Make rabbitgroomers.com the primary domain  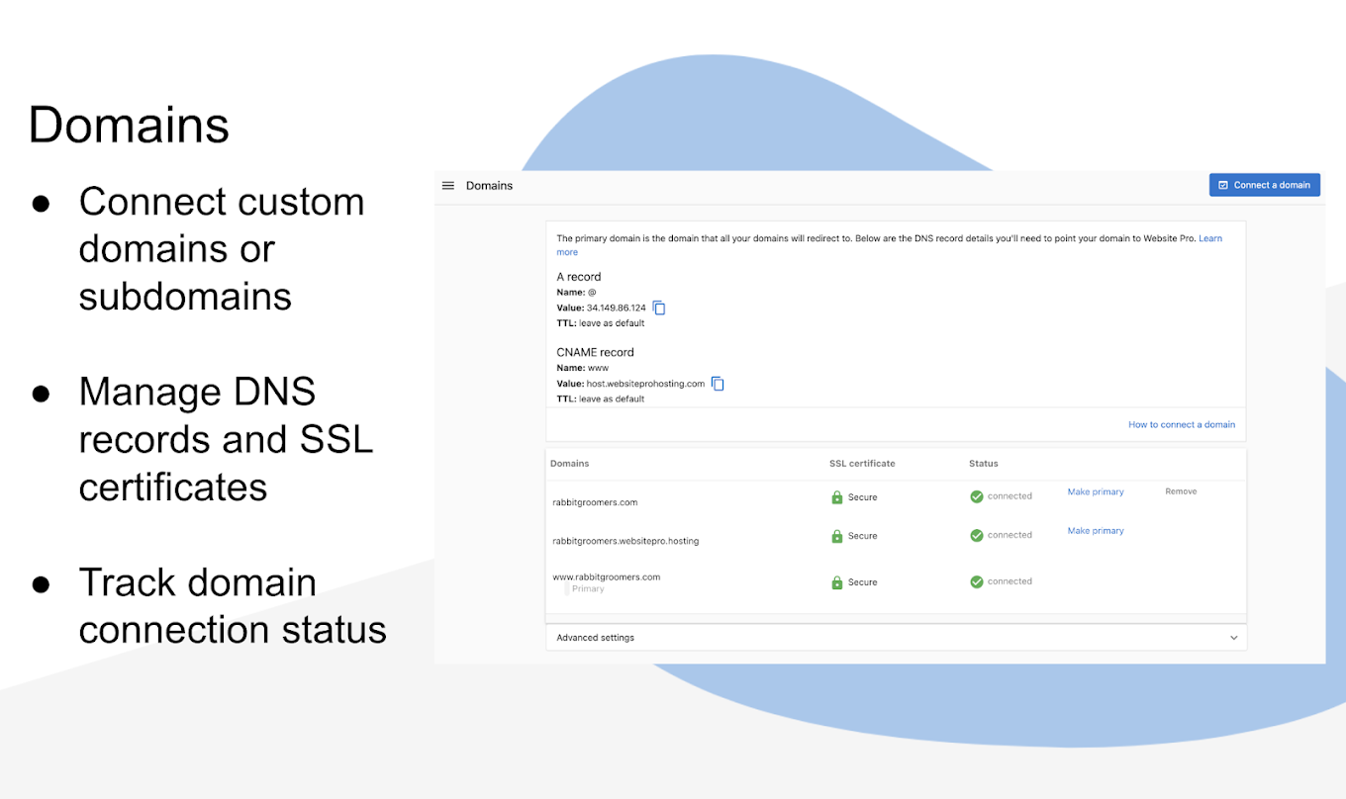pyautogui.click(x=1095, y=490)
